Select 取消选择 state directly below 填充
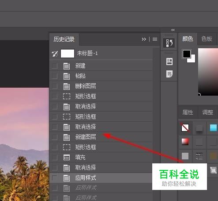Viewport: 218px width, 201px height. [101, 168]
